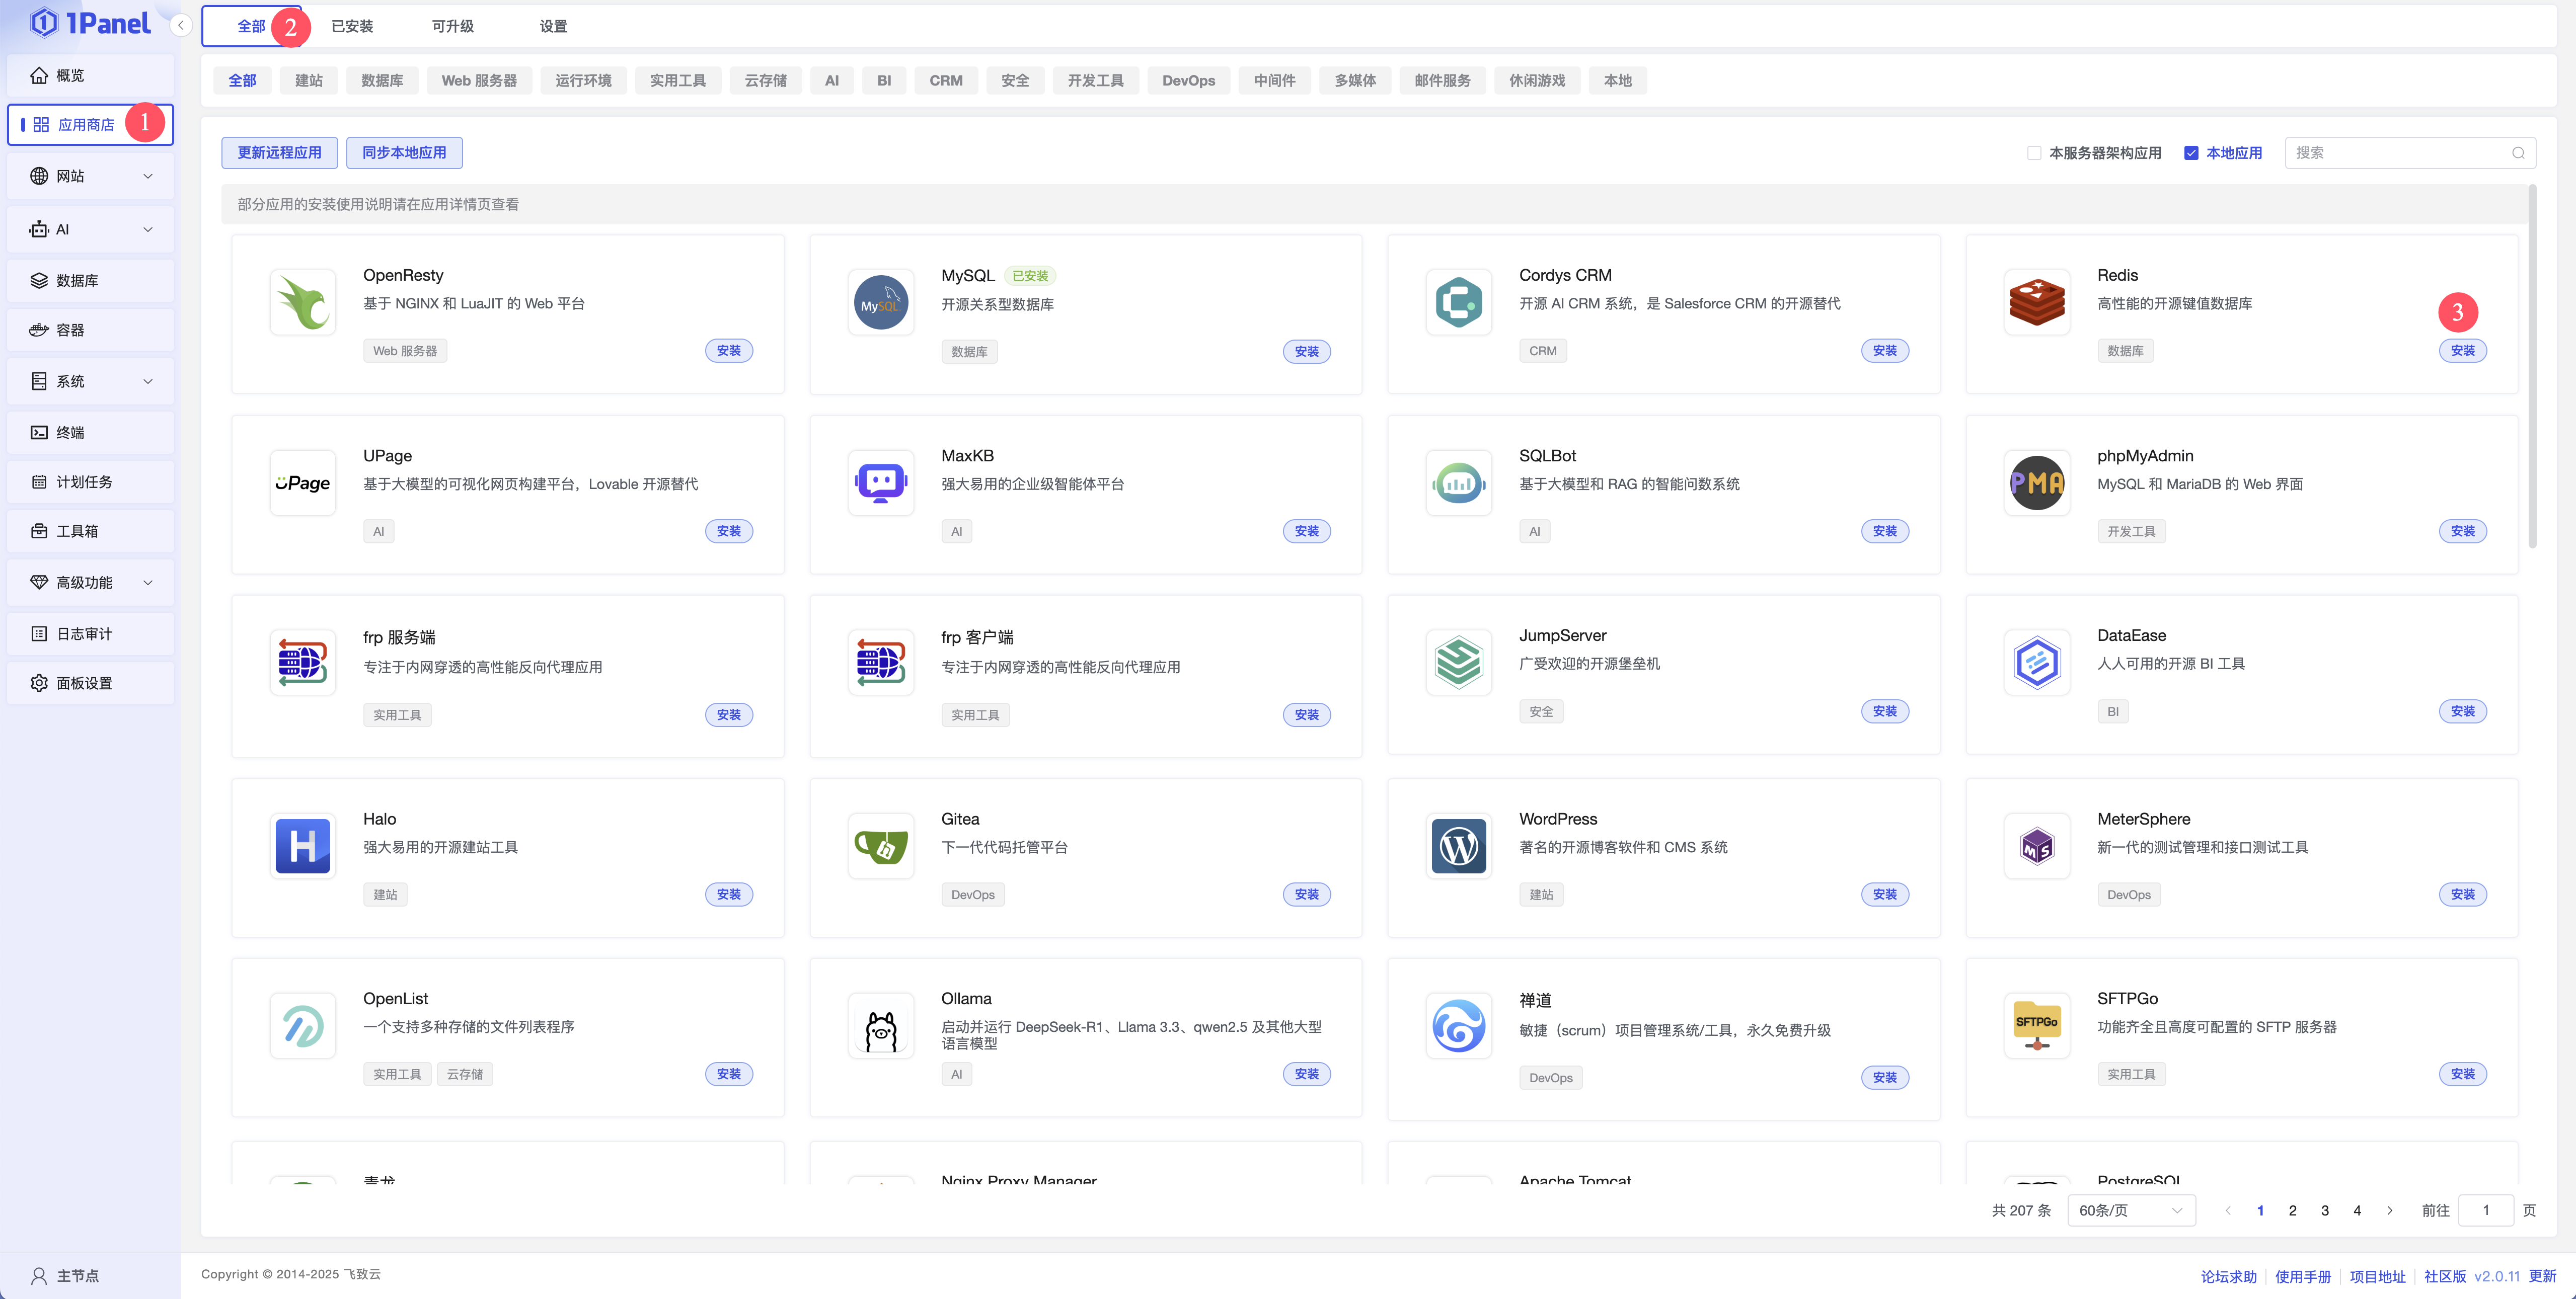Switch to the 已安装 tab
Image resolution: width=2576 pixels, height=1299 pixels.
(x=352, y=26)
